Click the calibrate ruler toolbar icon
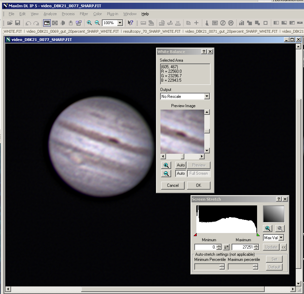Screen dimensions: 304x294 click(x=143, y=23)
